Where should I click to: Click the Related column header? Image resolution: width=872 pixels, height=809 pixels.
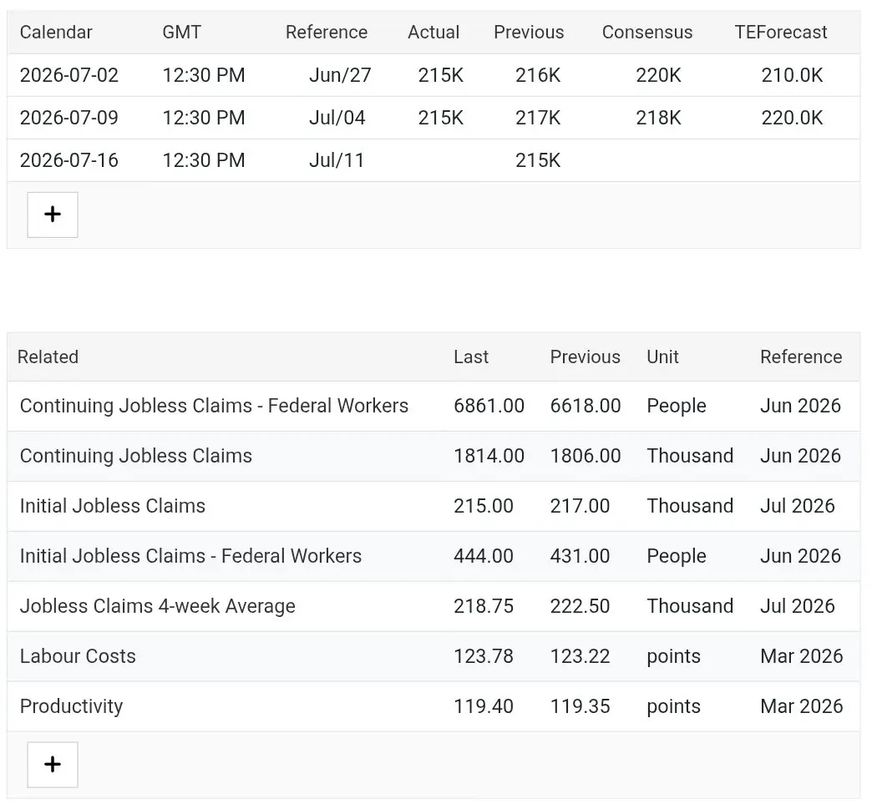click(48, 357)
